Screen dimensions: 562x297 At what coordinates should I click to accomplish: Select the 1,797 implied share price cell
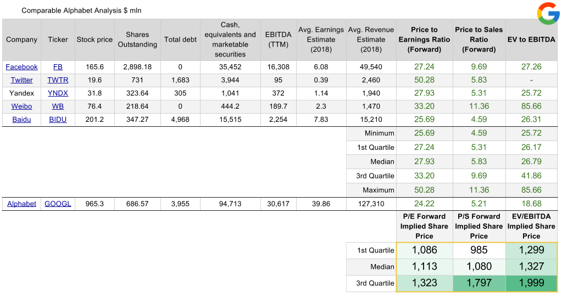coord(478,283)
